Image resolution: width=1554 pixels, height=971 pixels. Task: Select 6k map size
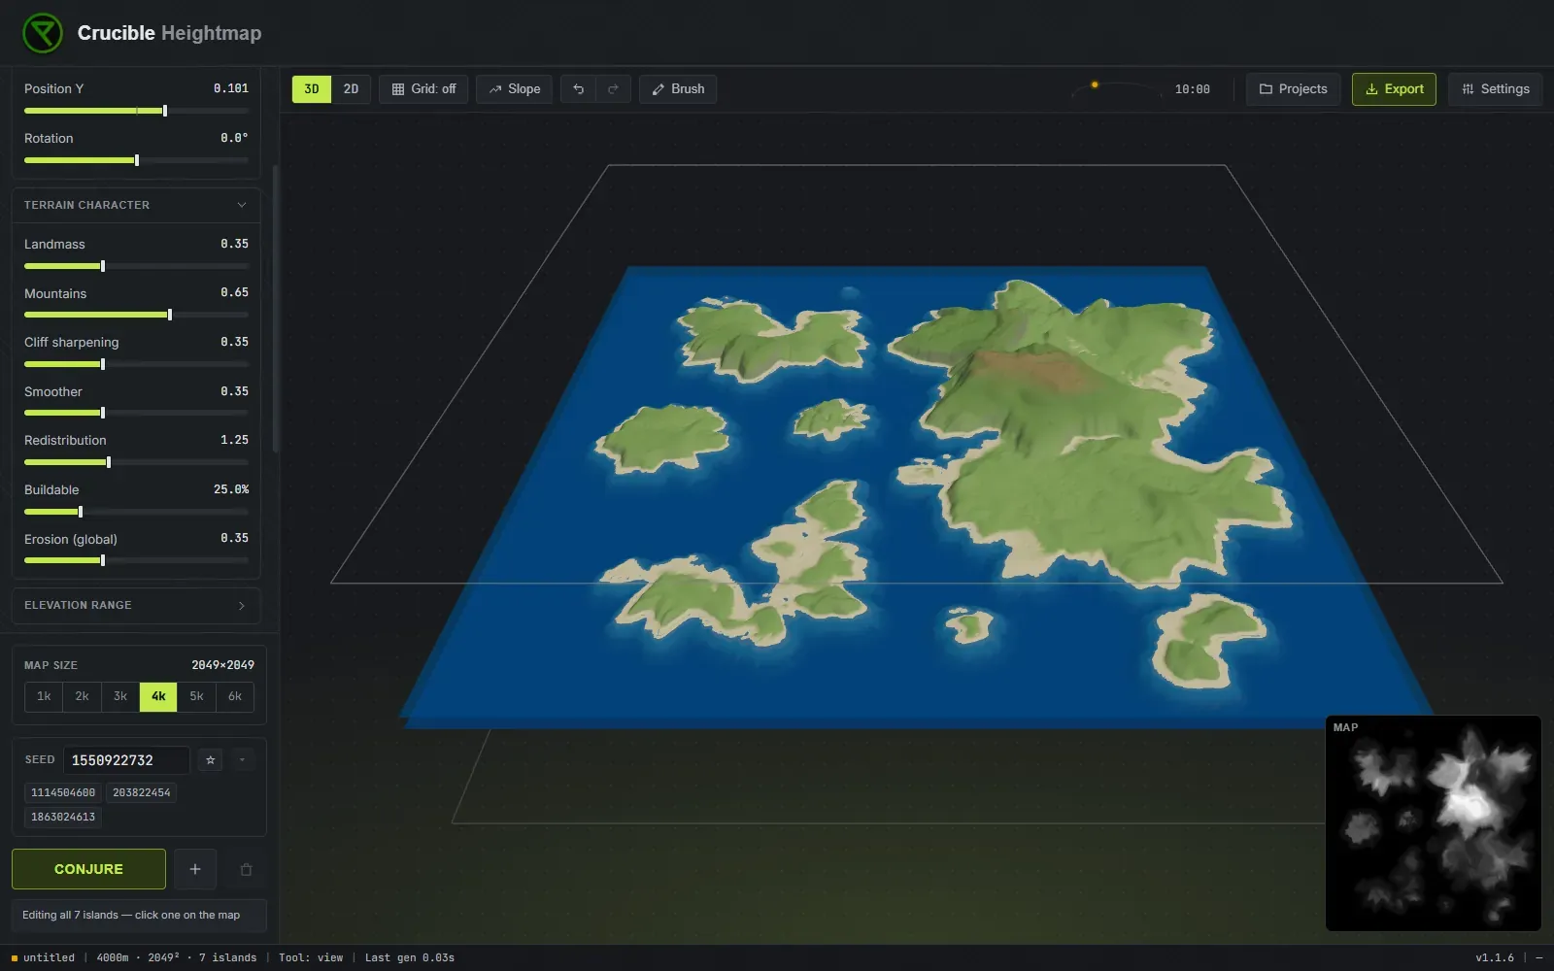pyautogui.click(x=235, y=696)
